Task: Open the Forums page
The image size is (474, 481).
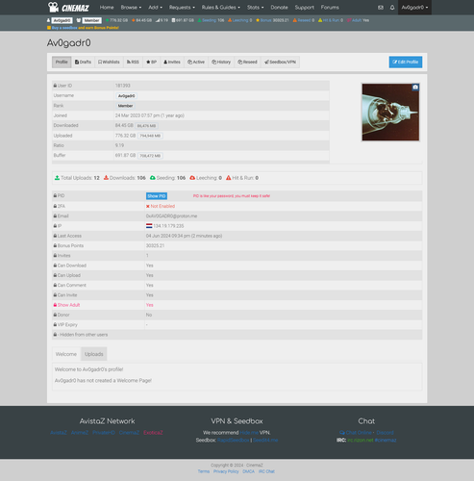Action: tap(330, 8)
